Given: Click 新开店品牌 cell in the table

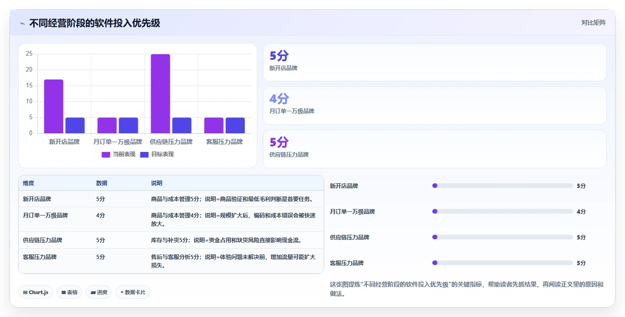Looking at the screenshot, I should [x=37, y=199].
